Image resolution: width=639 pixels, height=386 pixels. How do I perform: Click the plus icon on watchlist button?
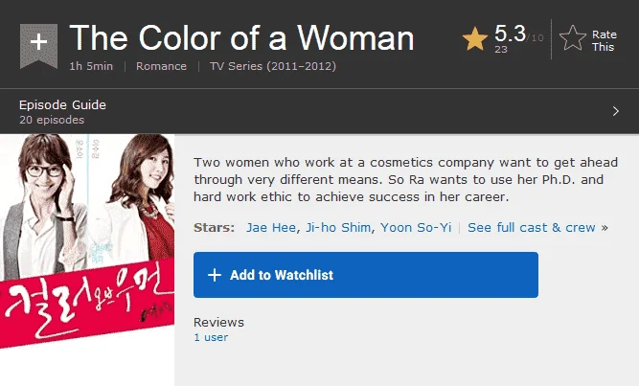coord(215,275)
